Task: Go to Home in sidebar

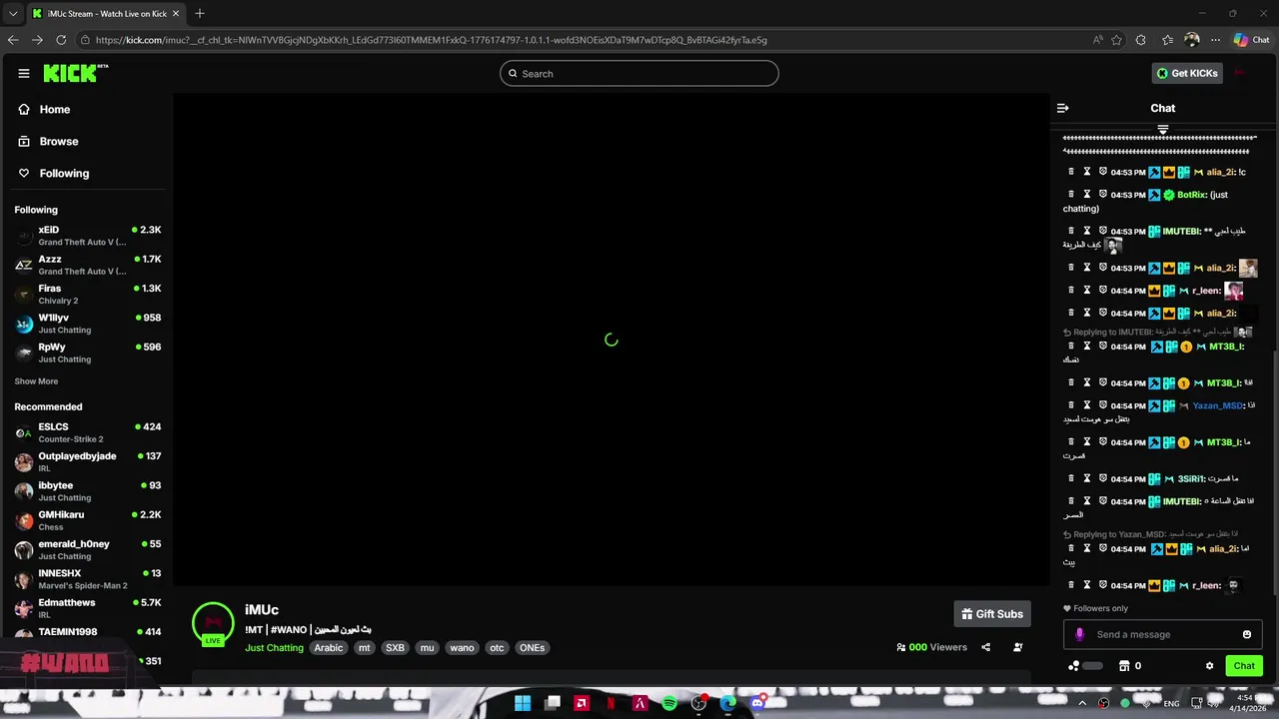Action: pos(44,109)
